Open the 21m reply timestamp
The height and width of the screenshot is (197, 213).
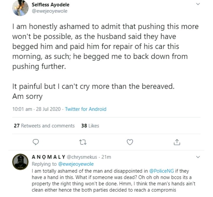106,157
